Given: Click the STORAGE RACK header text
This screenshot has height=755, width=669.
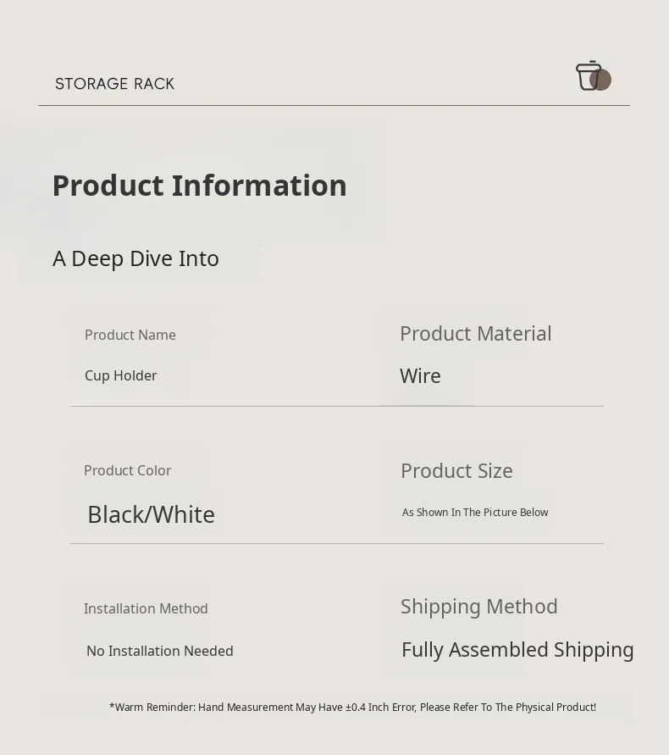Looking at the screenshot, I should [x=115, y=84].
